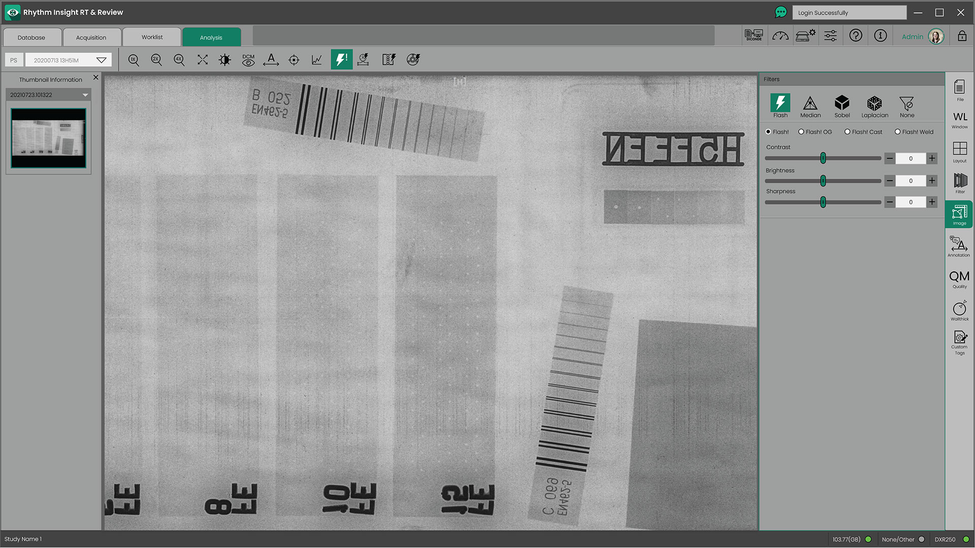This screenshot has height=548, width=975.
Task: Select the text annotation A tool in toolbar
Action: pos(271,60)
